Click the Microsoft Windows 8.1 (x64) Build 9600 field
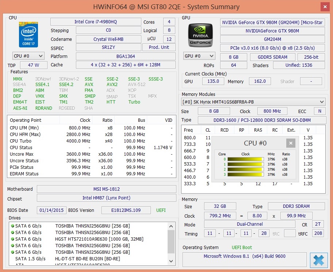The width and height of the screenshot is (333, 272). pos(244,259)
